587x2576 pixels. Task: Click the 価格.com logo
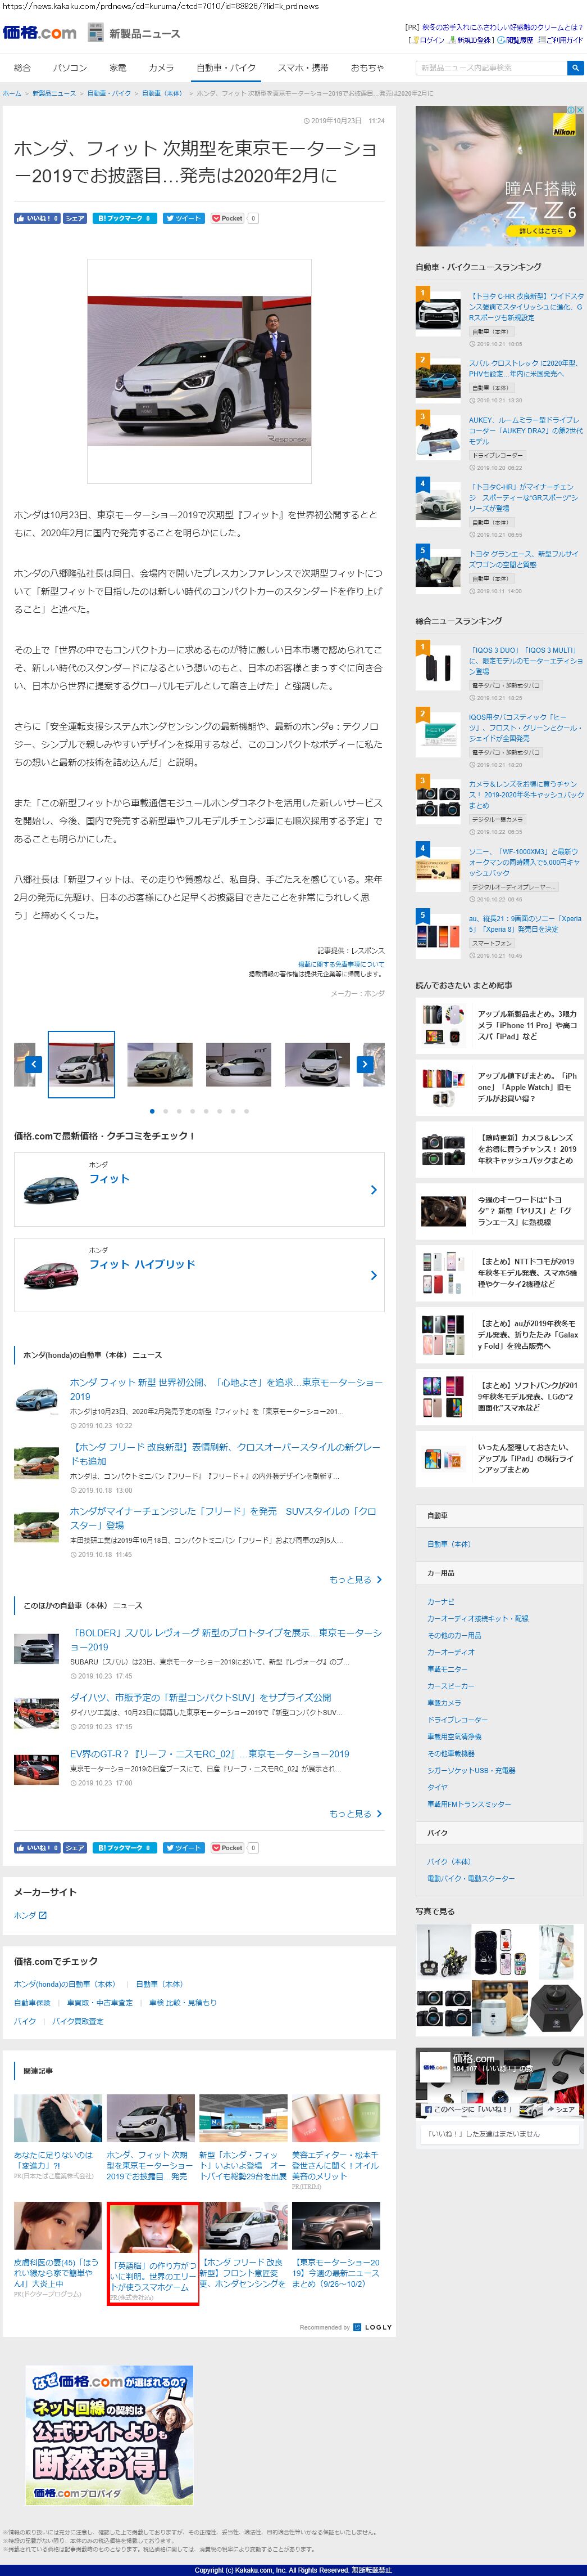point(39,33)
